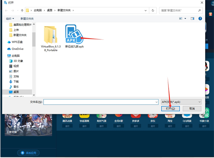This screenshot has width=214, height=158.
Task: Open the APK文件(*.apk) file type dropdown
Action: (181, 102)
